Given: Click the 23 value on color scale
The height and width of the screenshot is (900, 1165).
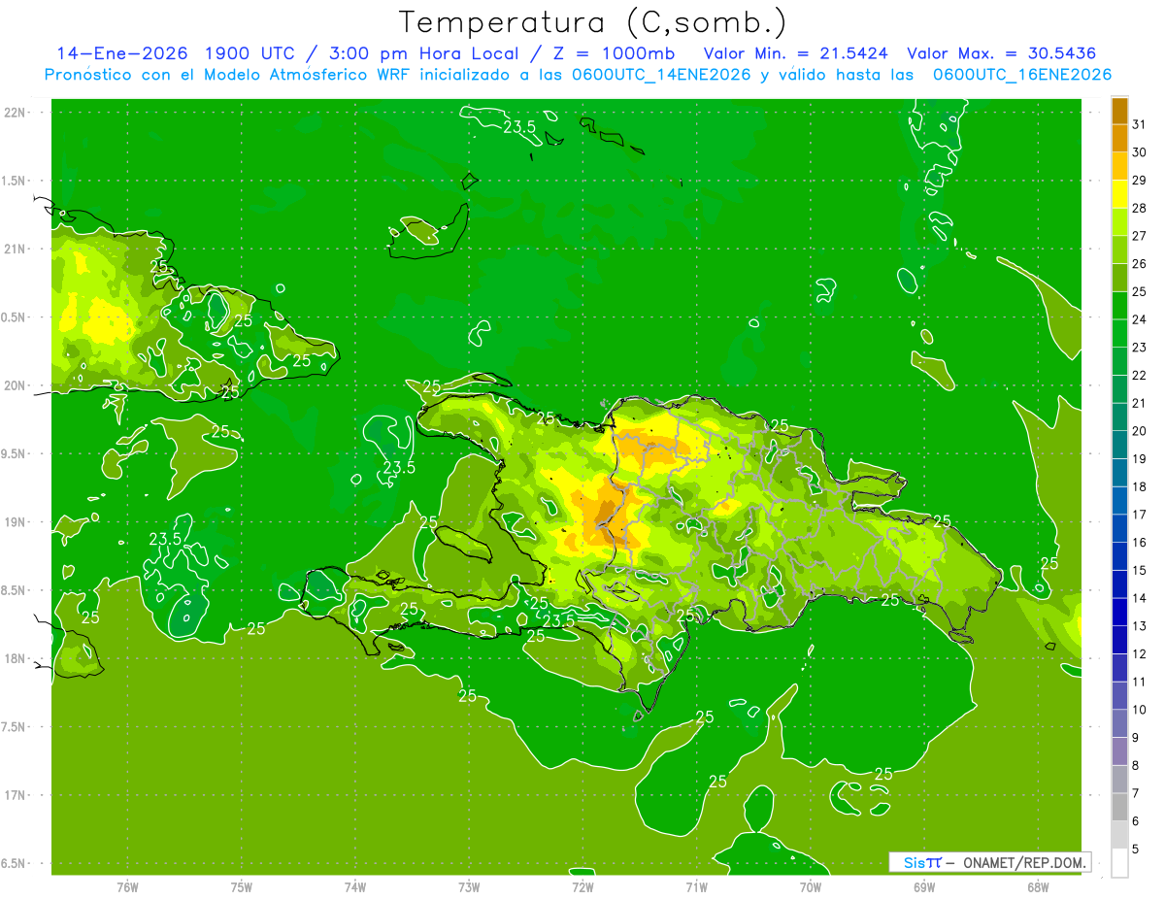Looking at the screenshot, I should (1140, 348).
